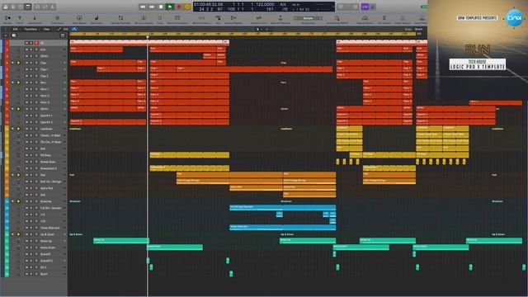This screenshot has height=297, width=528.
Task: Open the Nudge Value selector in toolbar
Action: [308, 18]
